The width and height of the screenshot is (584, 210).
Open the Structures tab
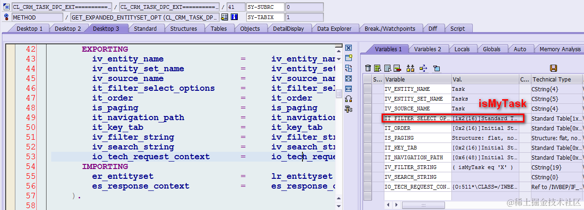183,28
